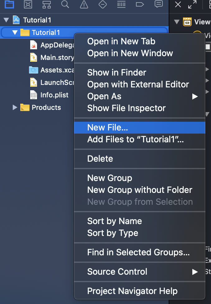Select the LaunchScreen file name
The image size is (211, 304).
(57, 82)
